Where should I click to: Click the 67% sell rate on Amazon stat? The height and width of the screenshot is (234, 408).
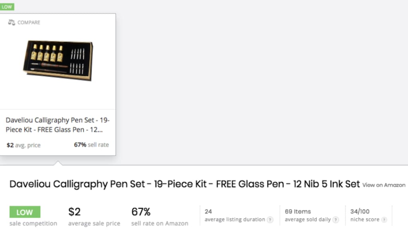141,212
